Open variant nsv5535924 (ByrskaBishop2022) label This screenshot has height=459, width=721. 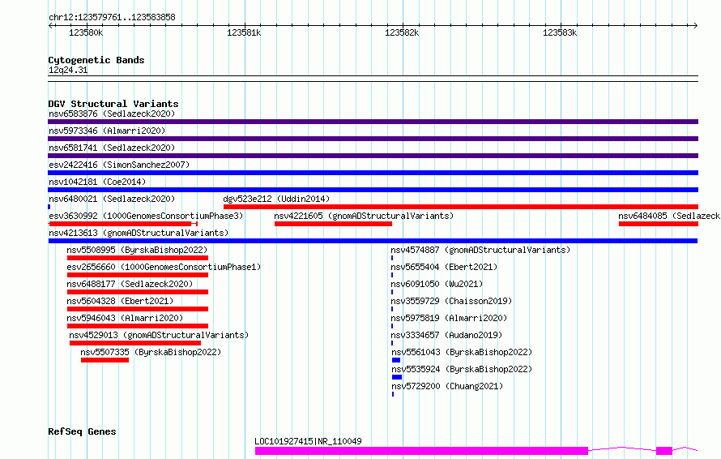(x=462, y=369)
